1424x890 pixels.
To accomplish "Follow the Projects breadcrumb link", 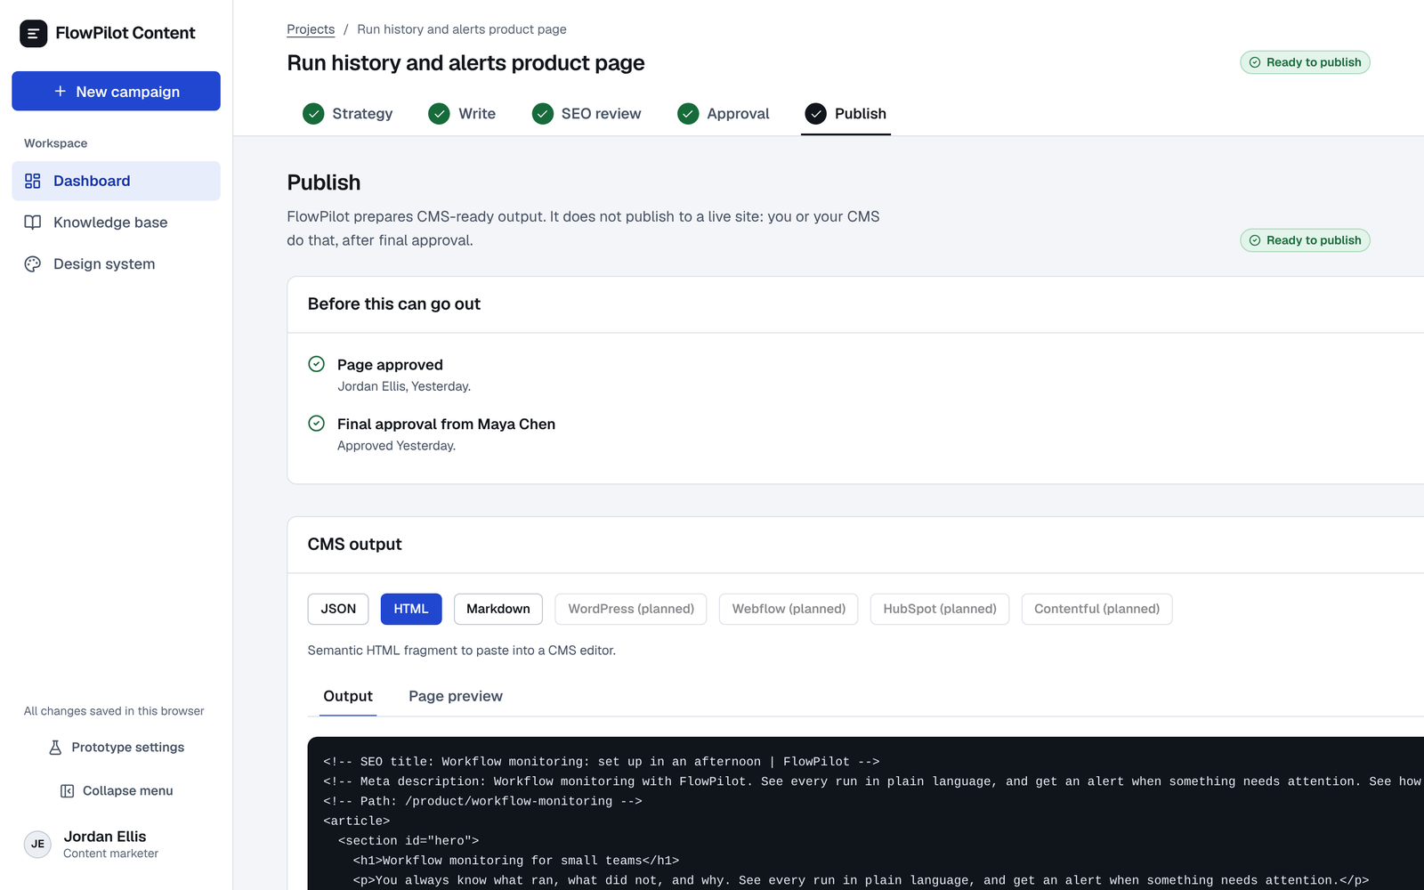I will coord(311,29).
